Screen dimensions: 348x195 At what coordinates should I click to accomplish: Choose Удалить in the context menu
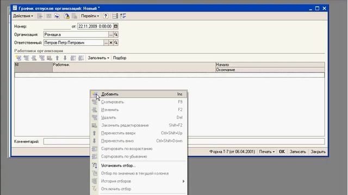(x=139, y=118)
